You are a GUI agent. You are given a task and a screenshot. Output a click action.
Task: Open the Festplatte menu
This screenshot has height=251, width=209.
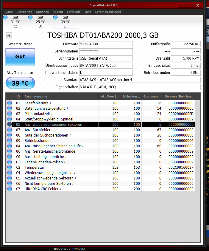pyautogui.click(x=74, y=12)
